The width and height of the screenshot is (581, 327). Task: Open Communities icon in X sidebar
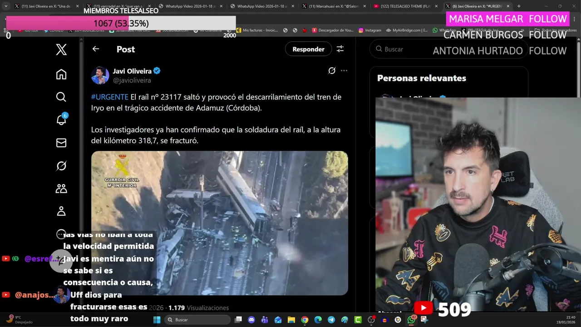61,188
